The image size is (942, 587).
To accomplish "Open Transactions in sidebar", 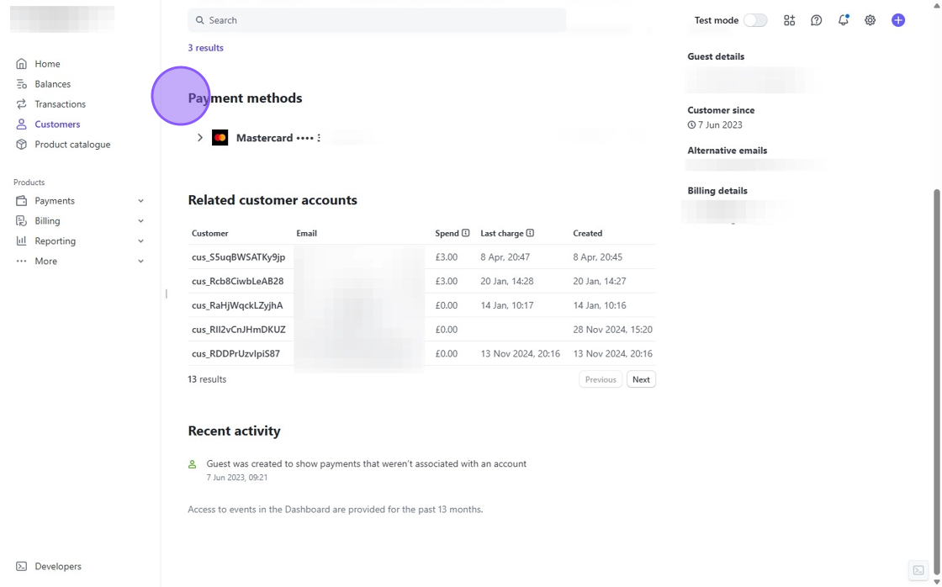I will coord(60,104).
